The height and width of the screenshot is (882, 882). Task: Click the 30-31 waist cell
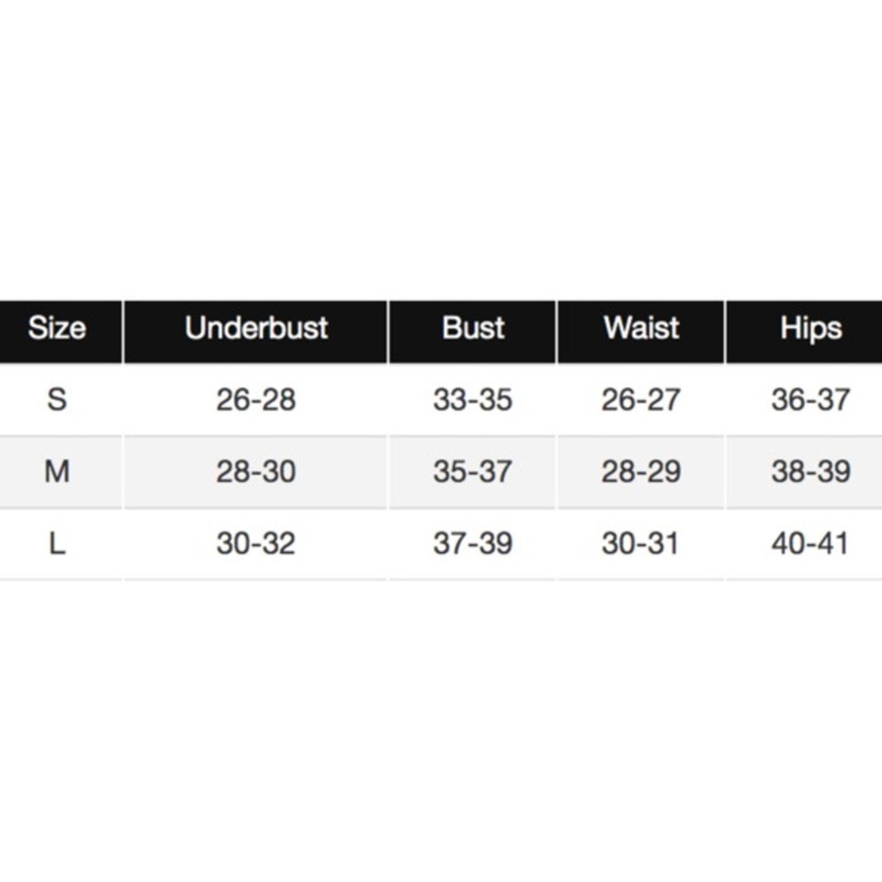tap(641, 544)
